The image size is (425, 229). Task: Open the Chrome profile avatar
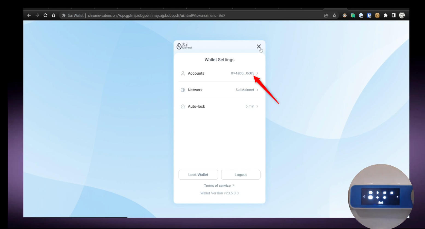(x=402, y=16)
